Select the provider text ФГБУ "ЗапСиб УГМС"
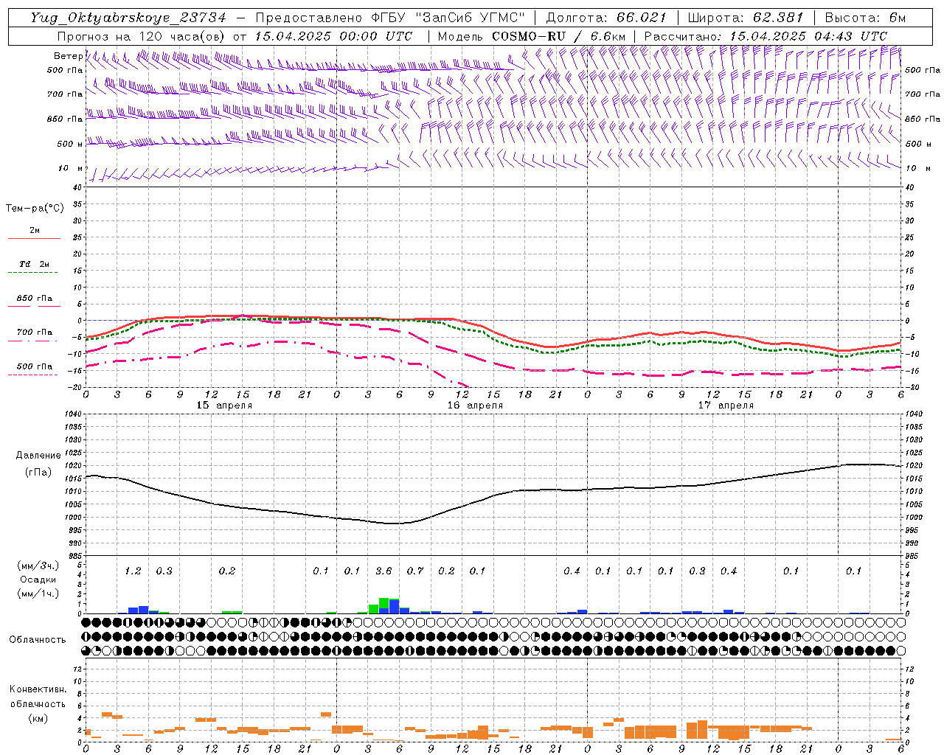The image size is (944, 755). tap(449, 18)
